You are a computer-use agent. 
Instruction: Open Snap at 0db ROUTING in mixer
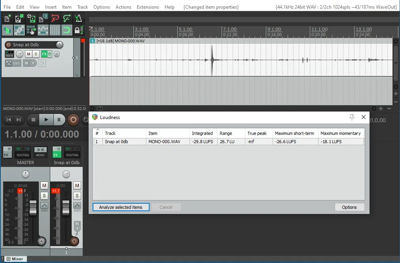(72, 152)
